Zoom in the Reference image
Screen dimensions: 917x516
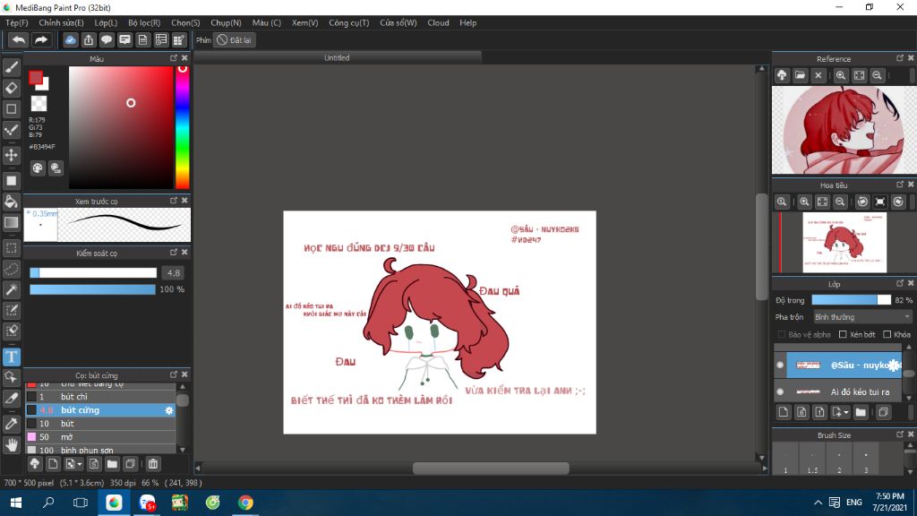click(x=840, y=75)
